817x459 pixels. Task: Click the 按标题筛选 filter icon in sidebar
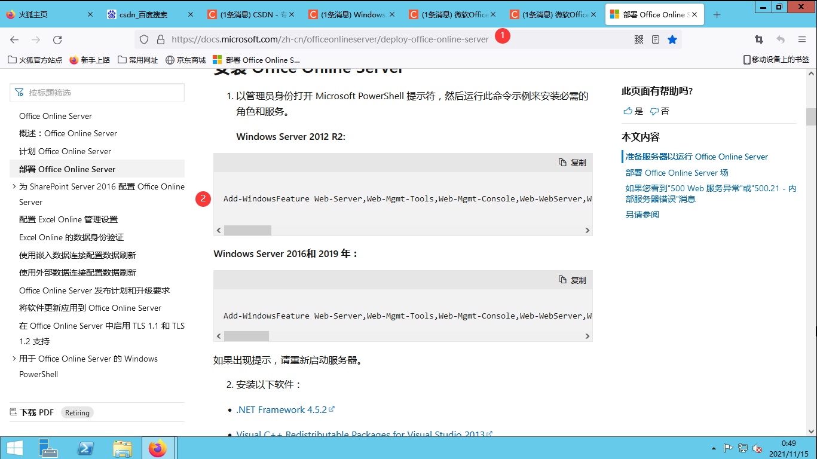19,93
